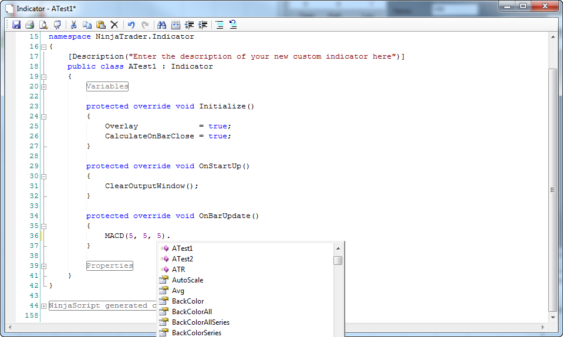
Task: Paste from clipboard with the paste icon
Action: tap(101, 25)
